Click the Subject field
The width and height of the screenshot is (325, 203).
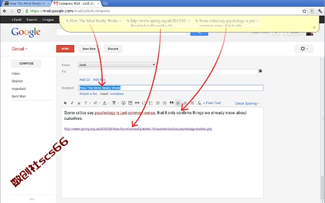pyautogui.click(x=171, y=88)
